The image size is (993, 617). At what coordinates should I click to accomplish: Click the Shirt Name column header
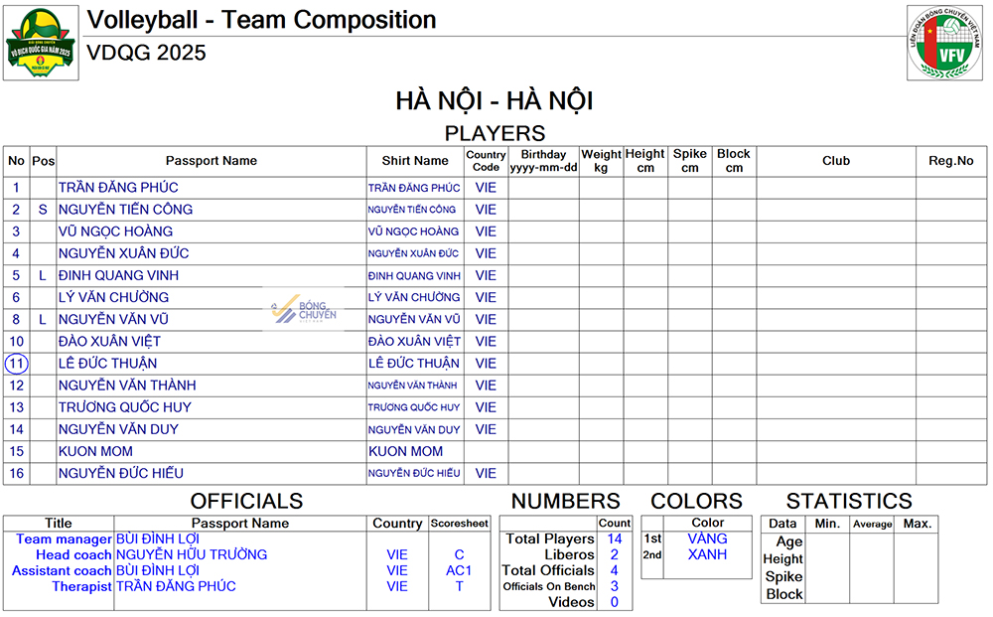coord(415,161)
